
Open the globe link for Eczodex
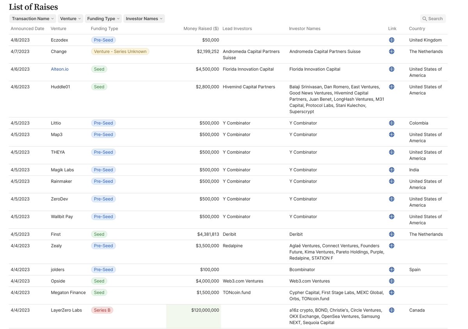tap(391, 40)
